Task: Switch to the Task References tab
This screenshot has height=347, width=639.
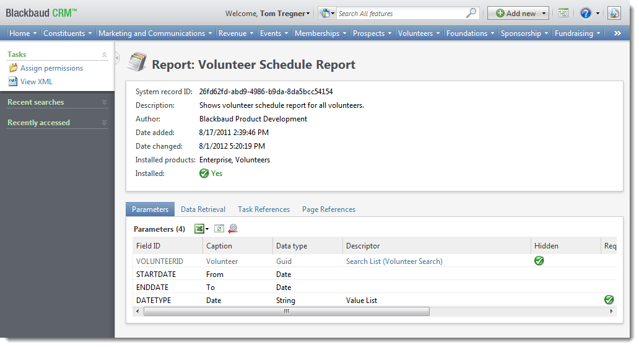Action: 264,209
